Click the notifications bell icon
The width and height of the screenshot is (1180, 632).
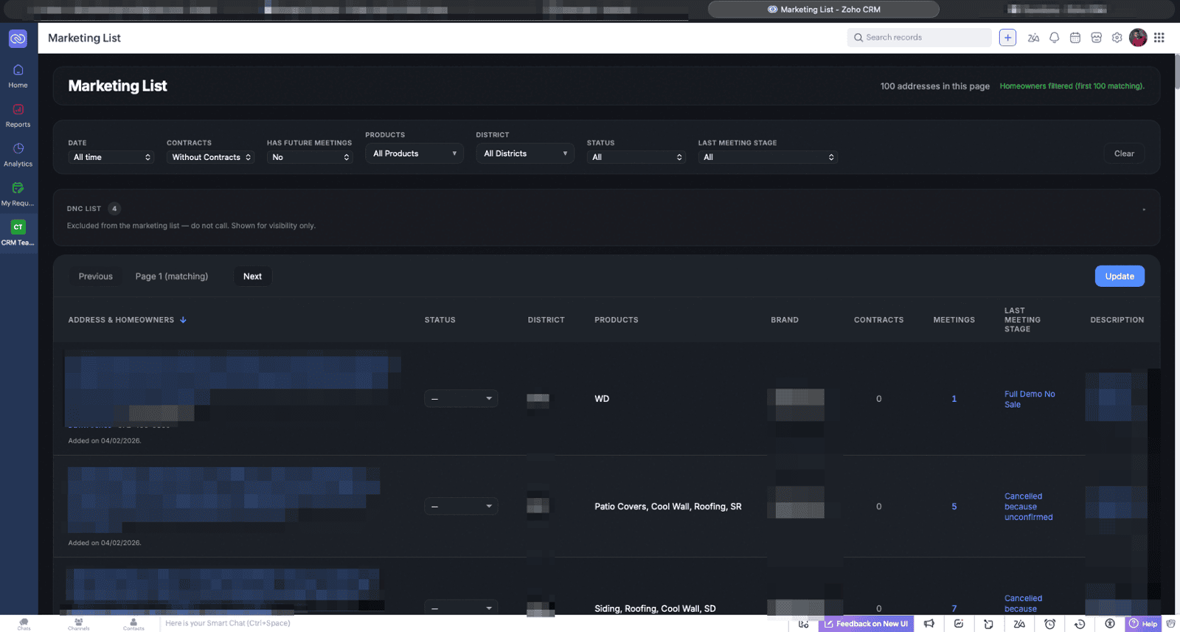pyautogui.click(x=1054, y=38)
